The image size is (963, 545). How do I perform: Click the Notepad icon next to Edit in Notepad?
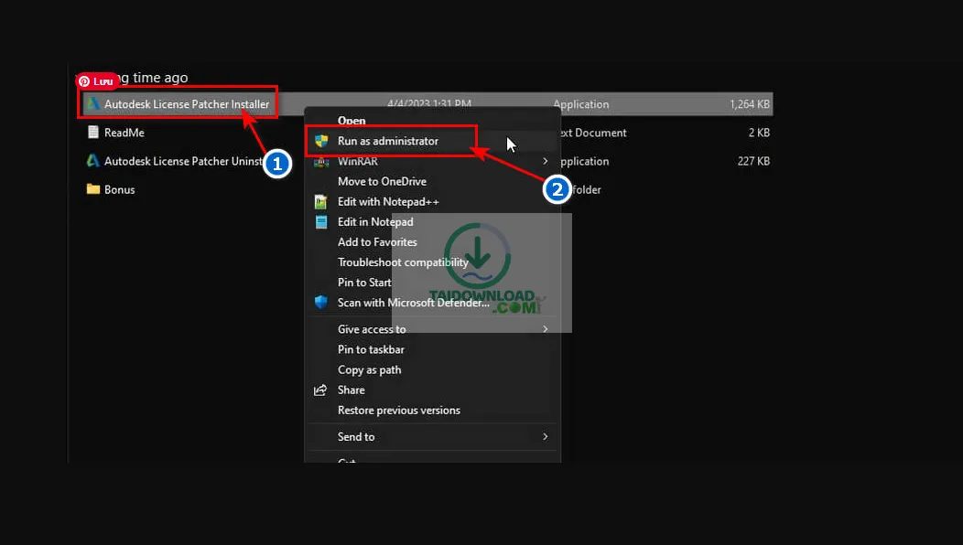click(320, 222)
